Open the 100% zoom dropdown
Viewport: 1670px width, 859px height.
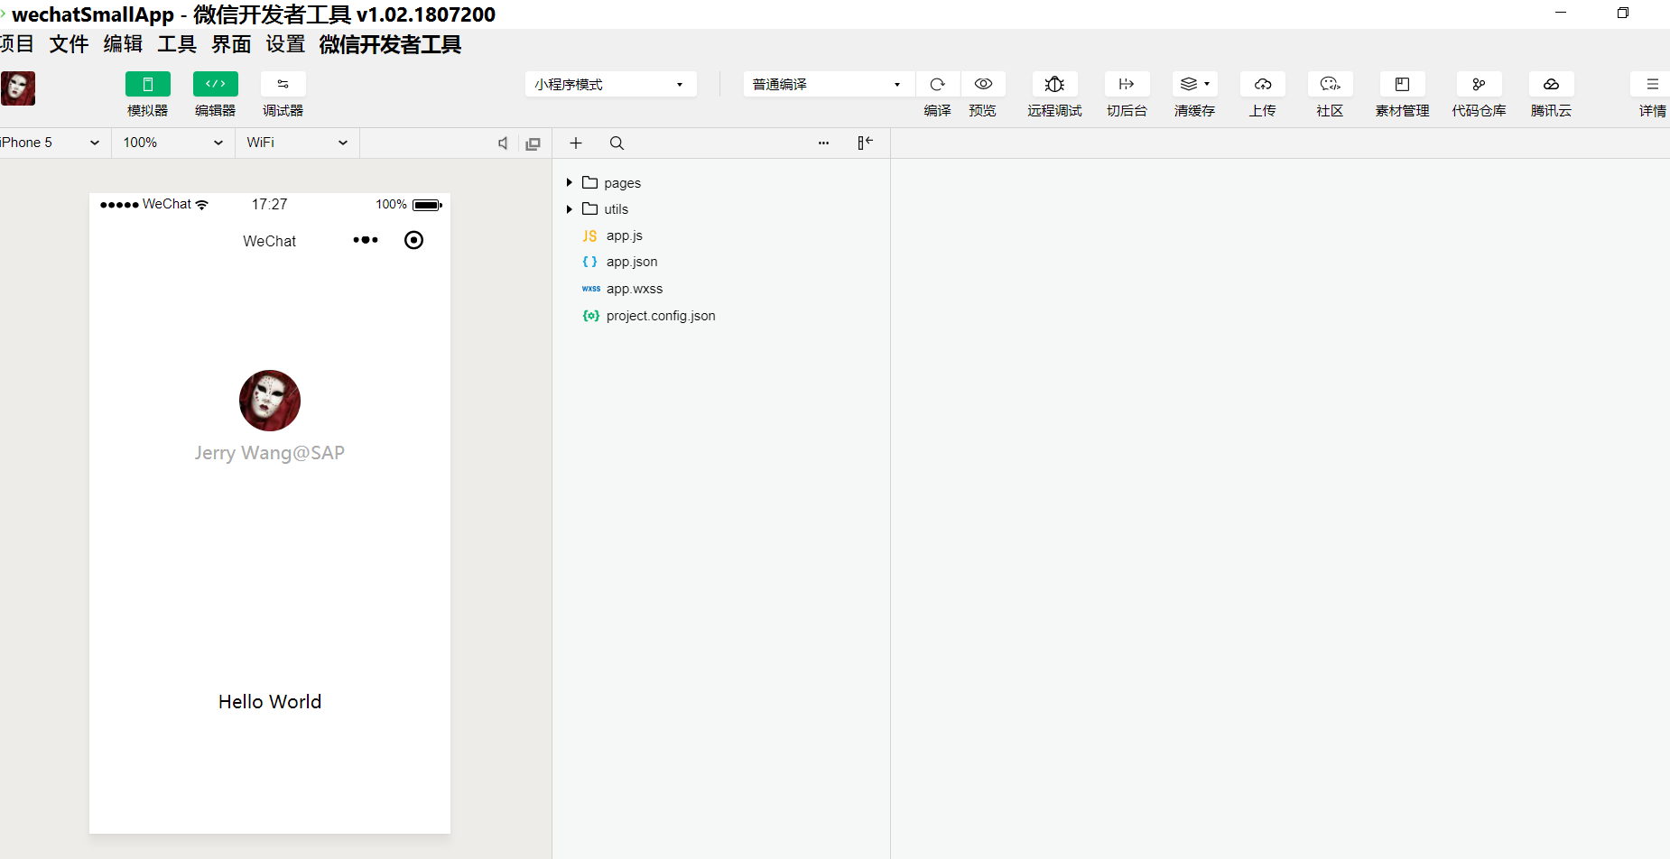tap(173, 143)
